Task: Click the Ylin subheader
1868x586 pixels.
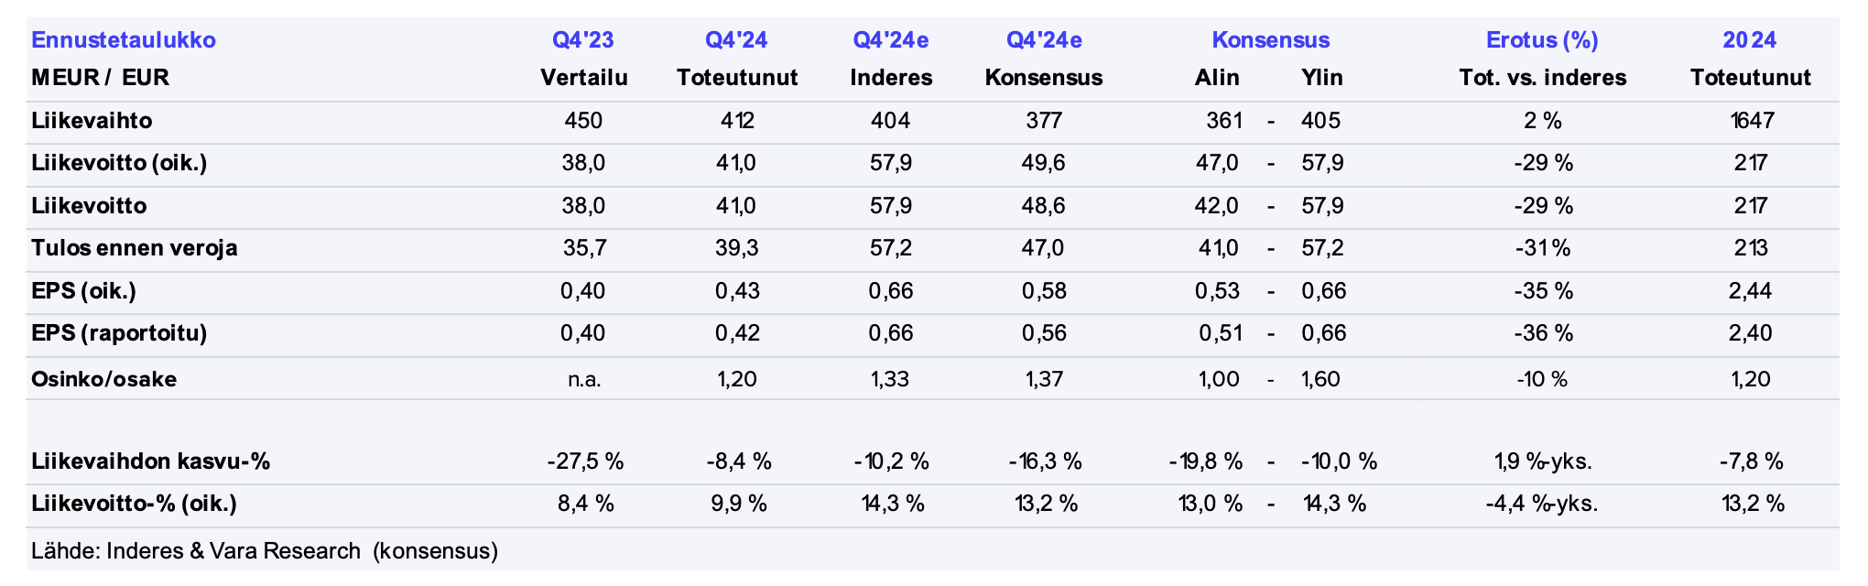Action: pos(1322,78)
